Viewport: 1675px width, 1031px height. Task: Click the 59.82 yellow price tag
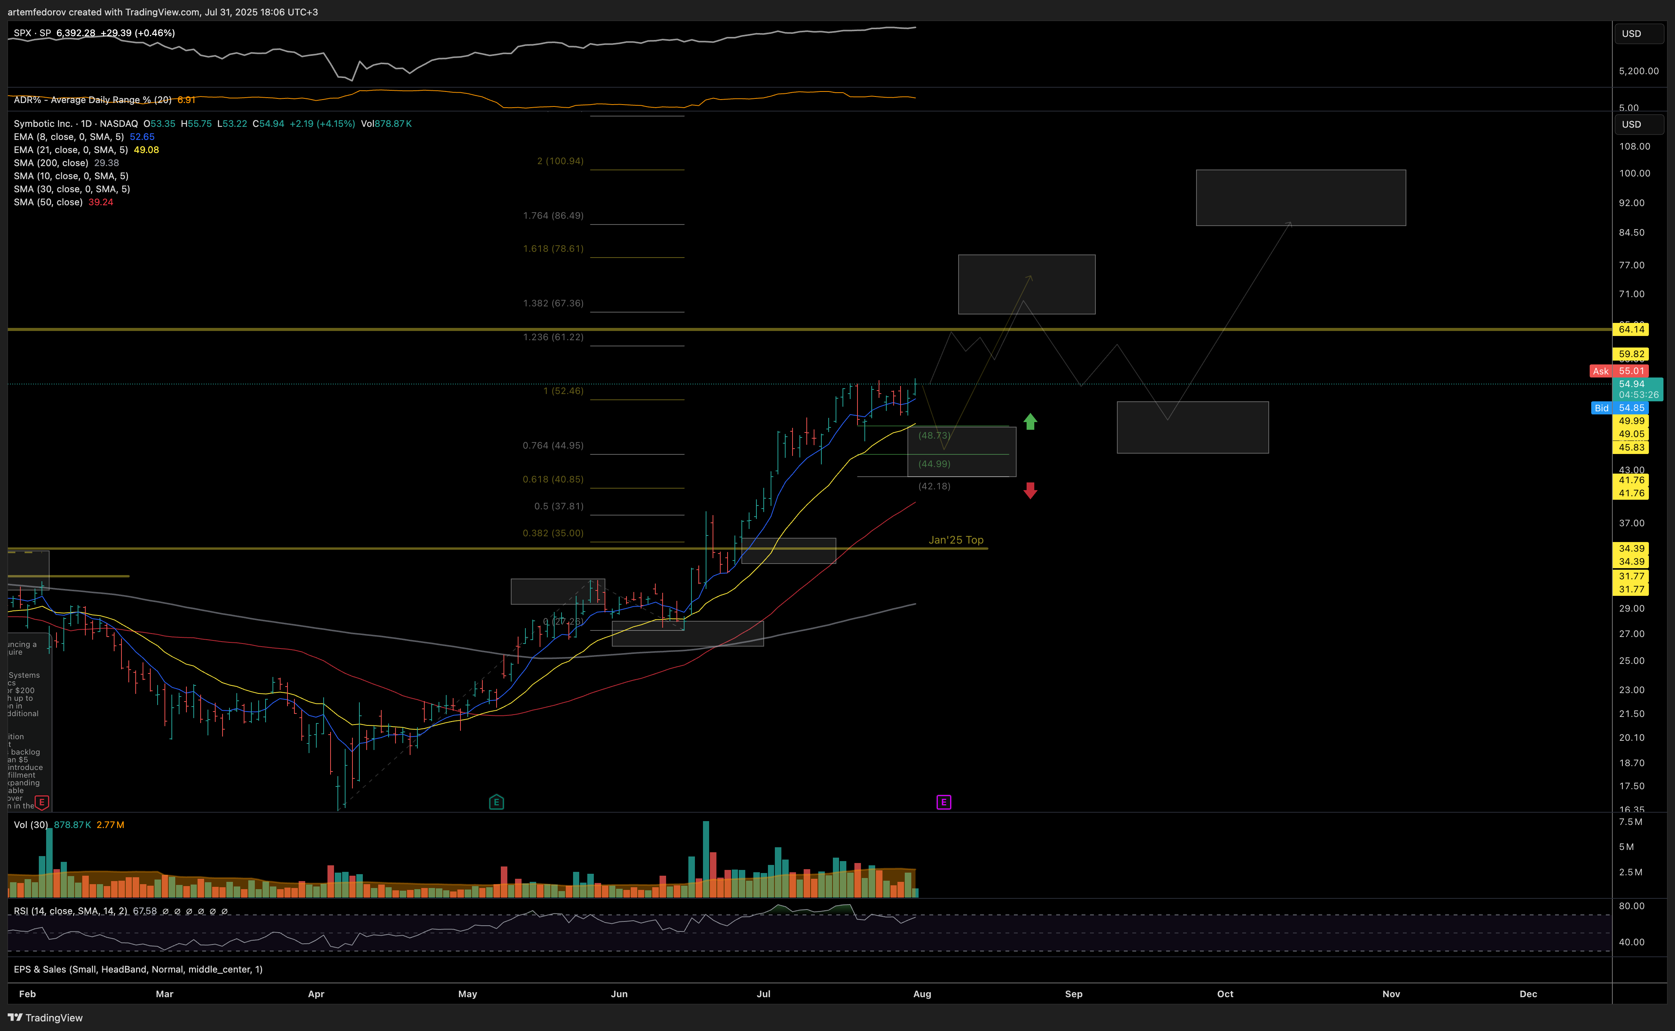click(x=1631, y=354)
